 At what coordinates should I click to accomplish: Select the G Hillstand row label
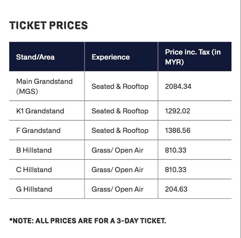coord(34,189)
